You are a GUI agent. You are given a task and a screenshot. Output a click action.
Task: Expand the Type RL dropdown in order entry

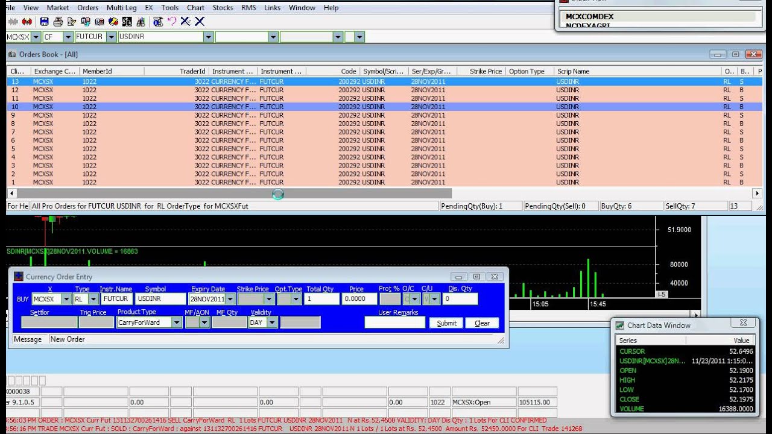[93, 299]
